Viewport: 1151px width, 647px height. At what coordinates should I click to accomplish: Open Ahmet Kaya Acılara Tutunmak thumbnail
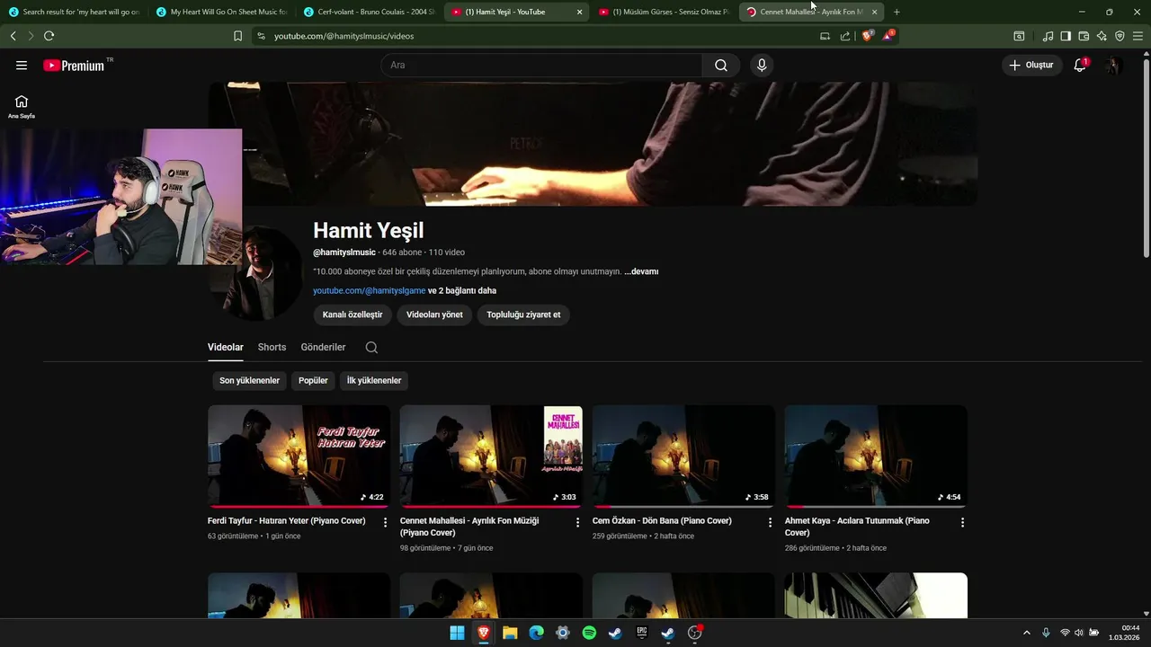pos(876,456)
